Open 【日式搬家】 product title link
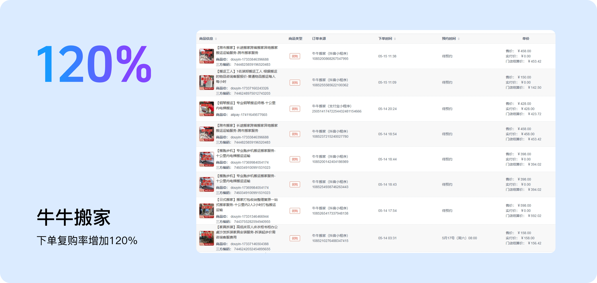597x283 pixels. [x=247, y=200]
